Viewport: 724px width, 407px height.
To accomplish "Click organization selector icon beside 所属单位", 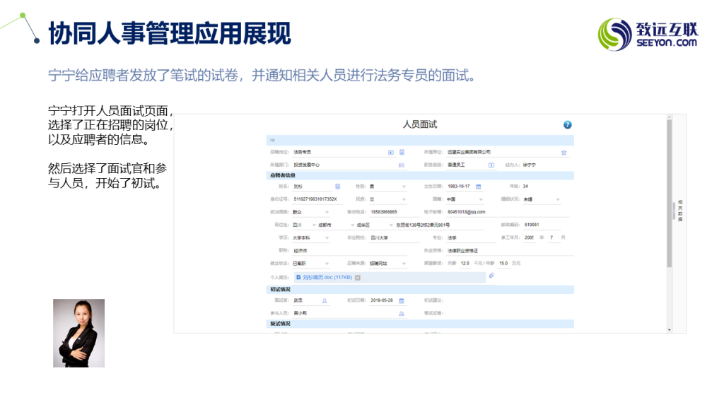I will coord(564,153).
